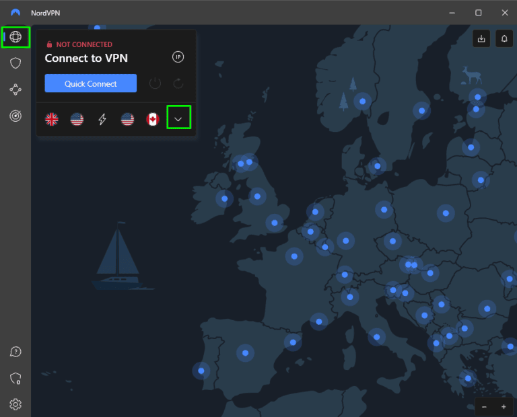Connect via the Canada flag
This screenshot has width=517, height=417.
pos(153,119)
